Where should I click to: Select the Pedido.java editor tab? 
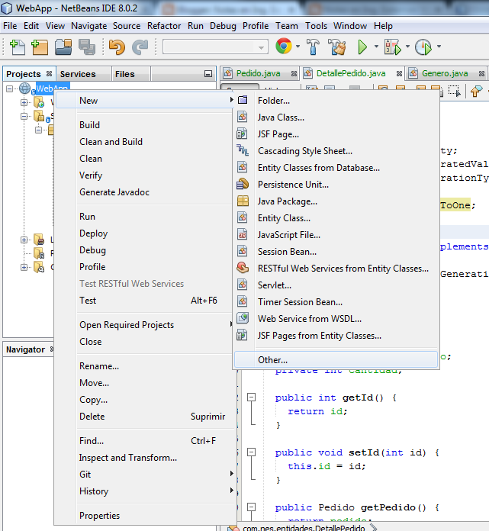pyautogui.click(x=258, y=73)
